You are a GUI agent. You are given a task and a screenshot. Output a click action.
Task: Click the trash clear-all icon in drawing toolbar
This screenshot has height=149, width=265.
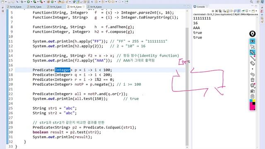252,80
